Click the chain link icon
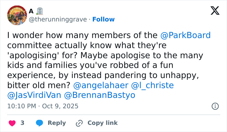Image resolution: width=227 pixels, height=132 pixels. tap(79, 123)
